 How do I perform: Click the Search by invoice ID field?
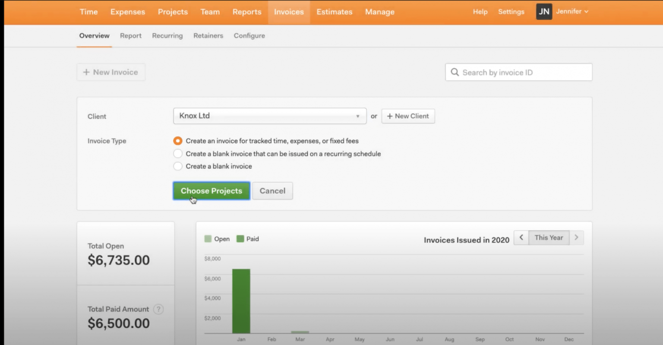(518, 72)
